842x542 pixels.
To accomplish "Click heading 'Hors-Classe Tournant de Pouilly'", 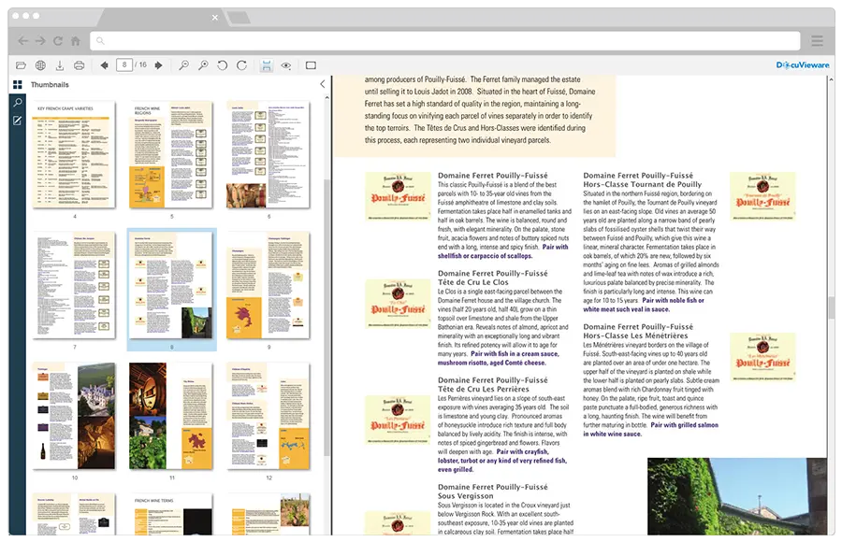I will (642, 184).
